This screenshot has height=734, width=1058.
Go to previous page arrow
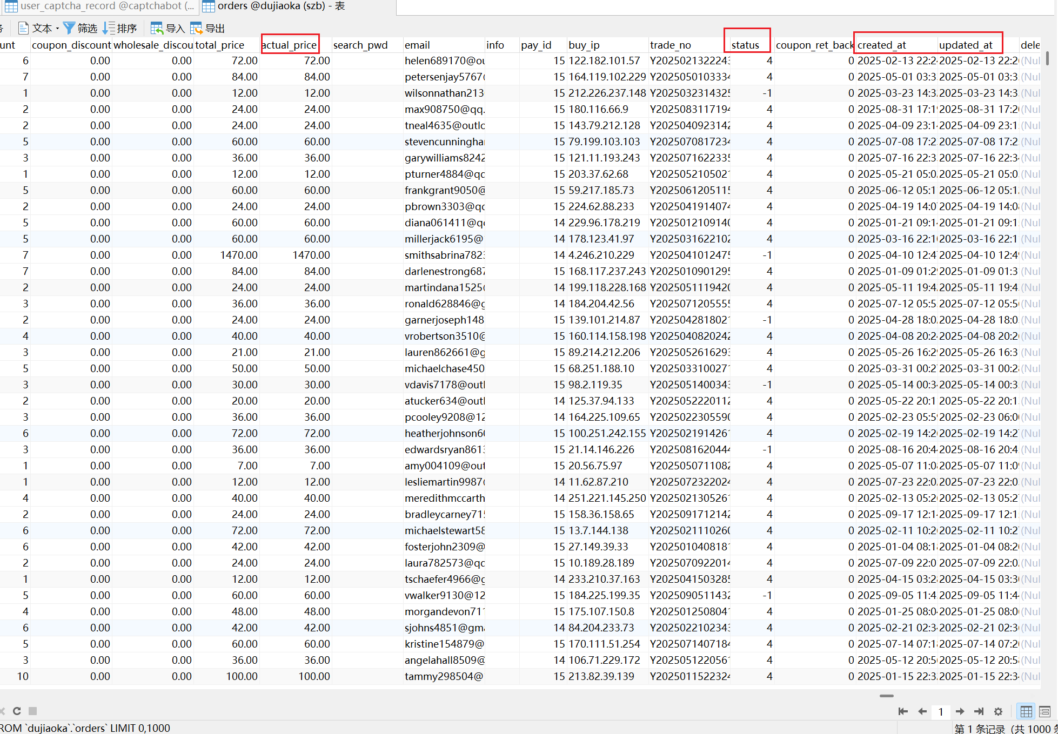pos(922,711)
